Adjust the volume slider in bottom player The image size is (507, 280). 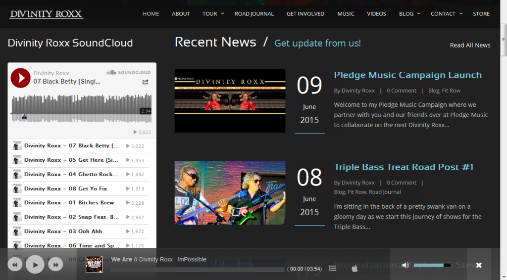click(432, 265)
